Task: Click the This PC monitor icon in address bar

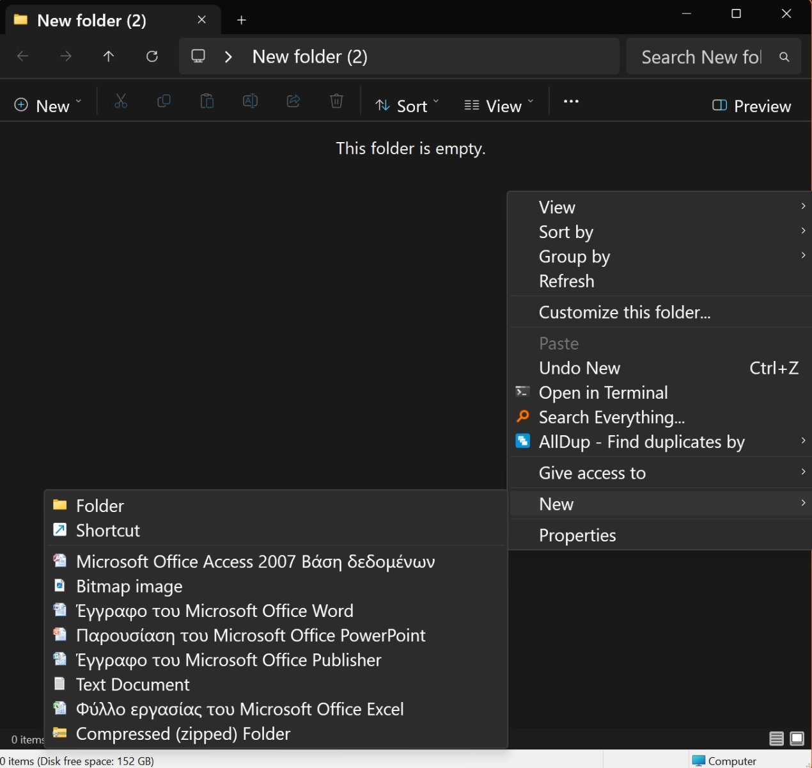Action: point(199,56)
